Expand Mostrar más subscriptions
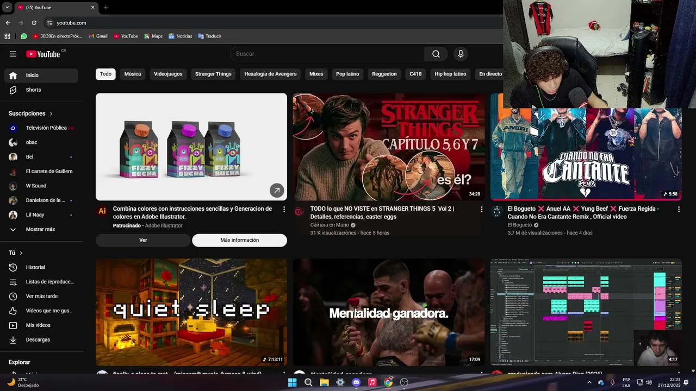Image resolution: width=696 pixels, height=391 pixels. (41, 229)
